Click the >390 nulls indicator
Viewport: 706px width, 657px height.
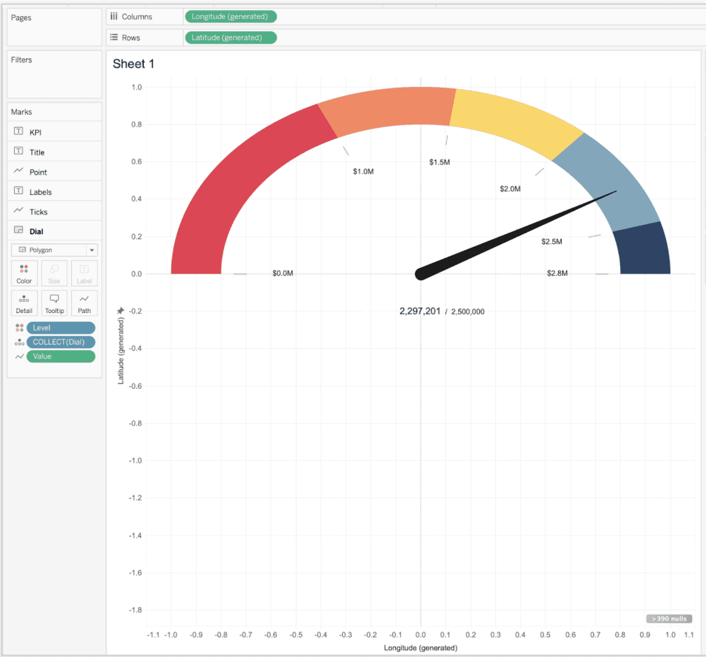tap(668, 619)
